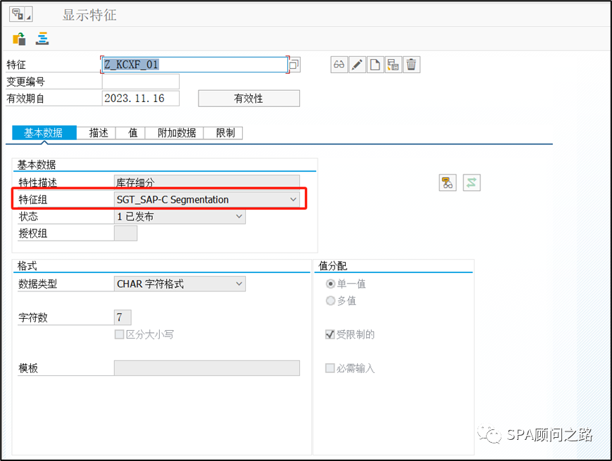
Task: Click the other-characteristic icon in the toolbar
Action: 19,39
